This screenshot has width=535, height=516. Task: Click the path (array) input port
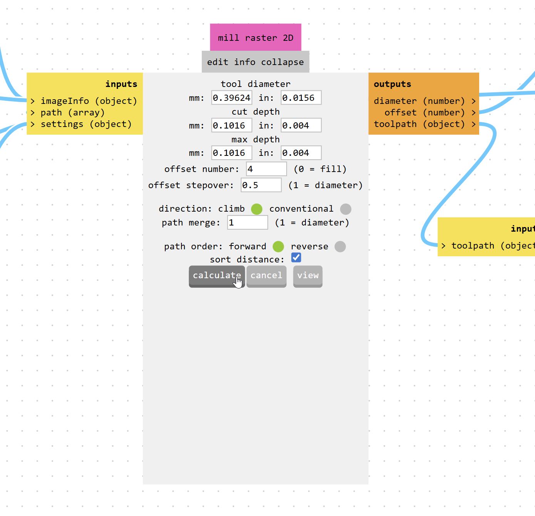[68, 112]
